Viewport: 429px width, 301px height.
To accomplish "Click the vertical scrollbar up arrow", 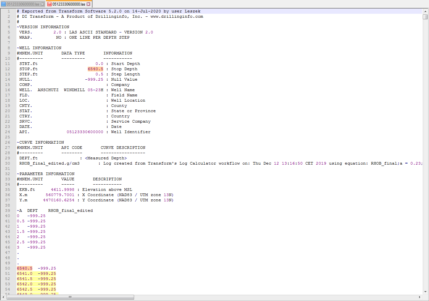I will click(x=426, y=11).
